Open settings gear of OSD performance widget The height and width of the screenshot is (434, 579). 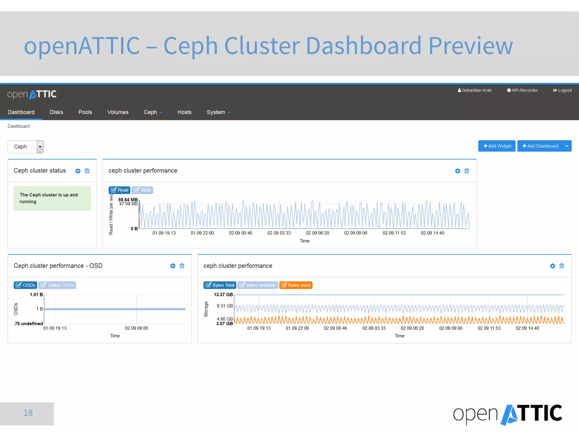coord(173,266)
